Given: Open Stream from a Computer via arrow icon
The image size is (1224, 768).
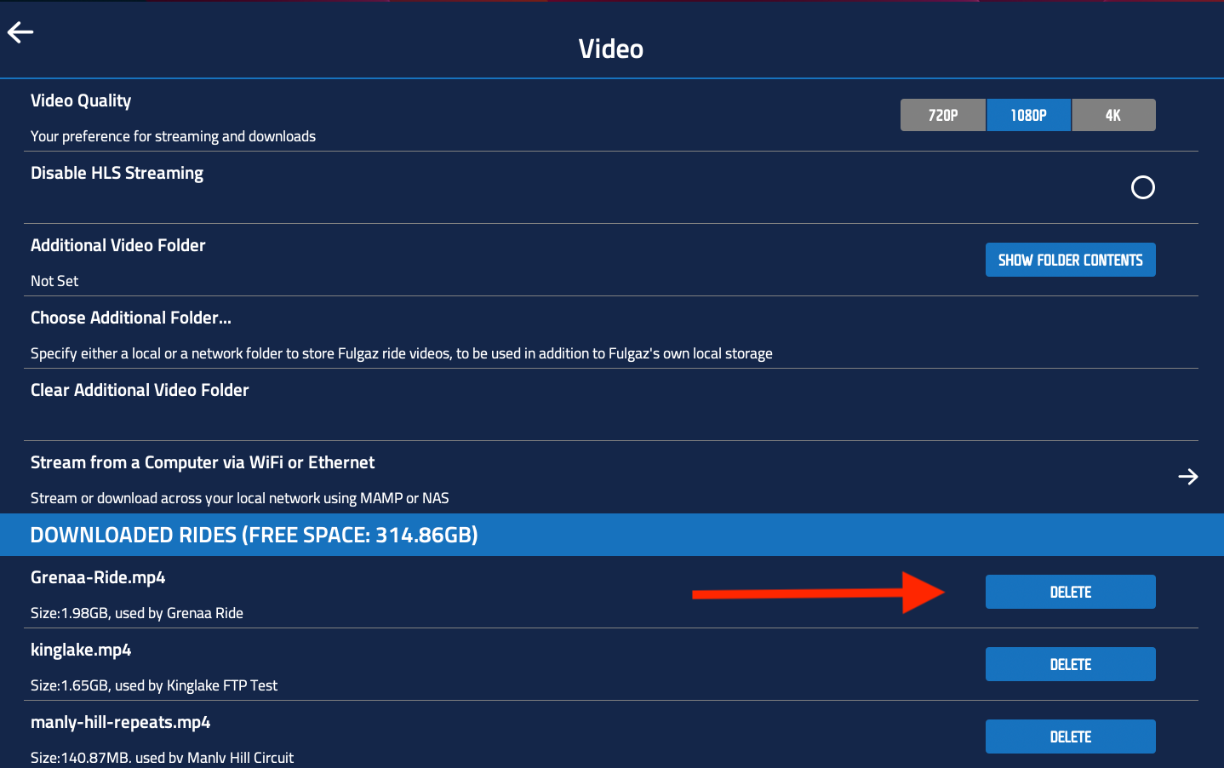Looking at the screenshot, I should tap(1188, 477).
